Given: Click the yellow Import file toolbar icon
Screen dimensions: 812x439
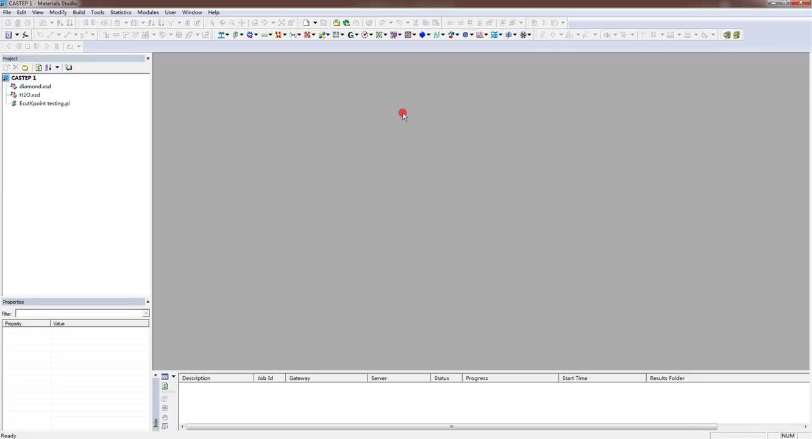Looking at the screenshot, I should tap(337, 23).
